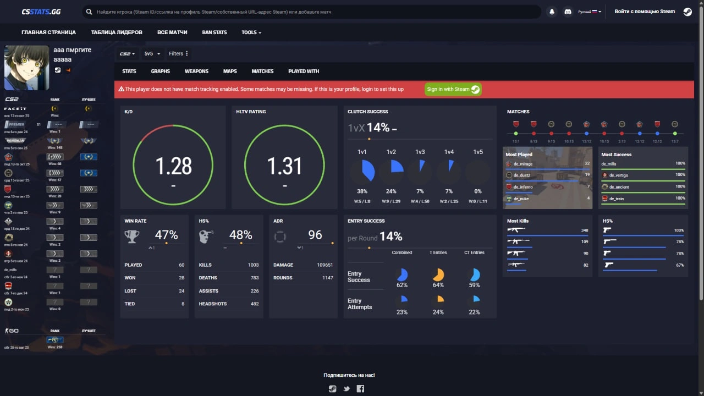Open the player's Steam profile icon

58,70
